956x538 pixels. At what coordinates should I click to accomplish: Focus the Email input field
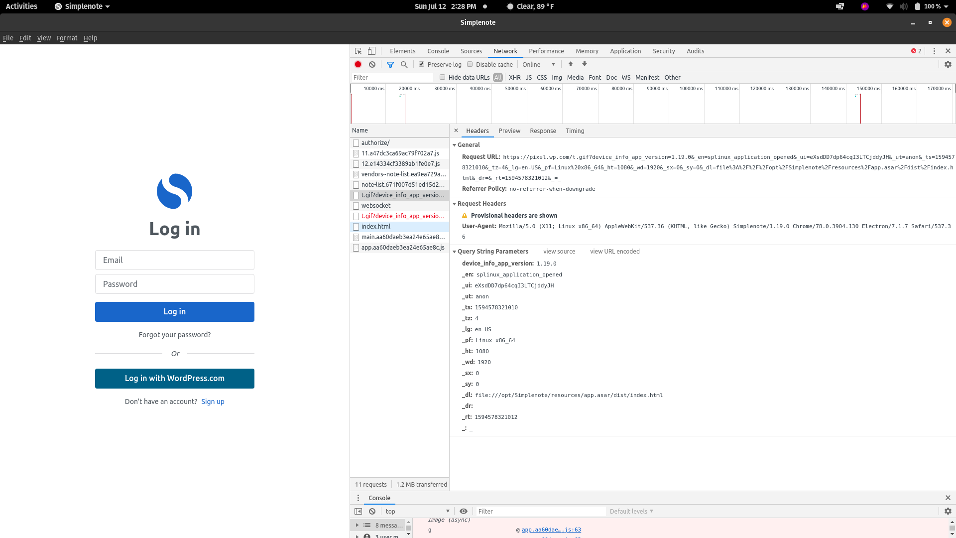[x=174, y=260]
